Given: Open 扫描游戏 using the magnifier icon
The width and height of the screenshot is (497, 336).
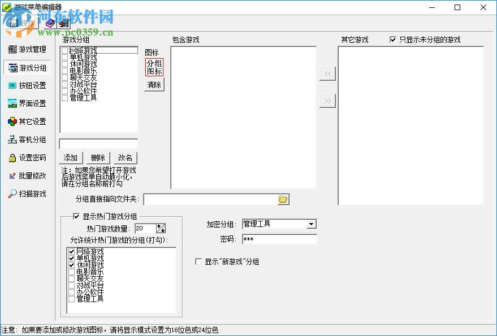Looking at the screenshot, I should 12,194.
